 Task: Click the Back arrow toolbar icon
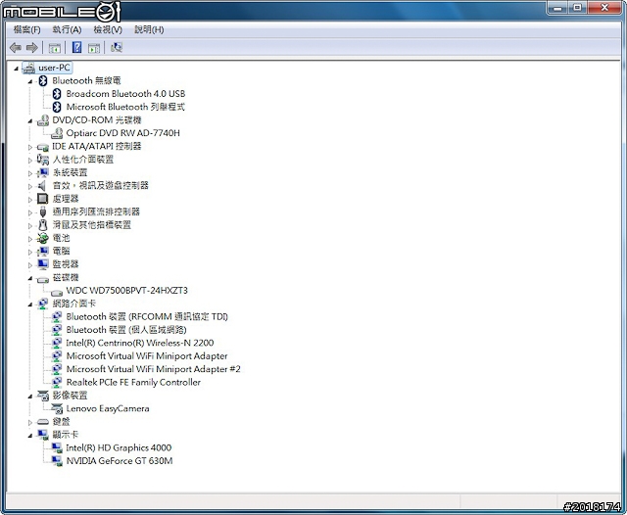coord(16,48)
